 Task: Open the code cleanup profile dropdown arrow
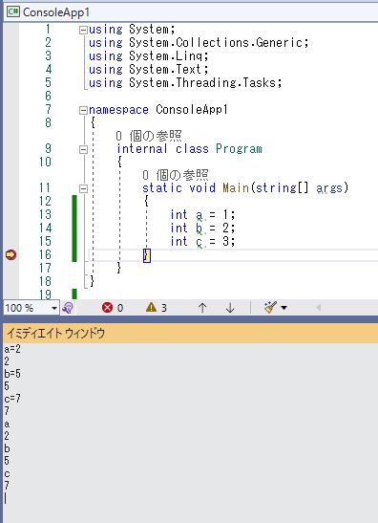(x=284, y=308)
